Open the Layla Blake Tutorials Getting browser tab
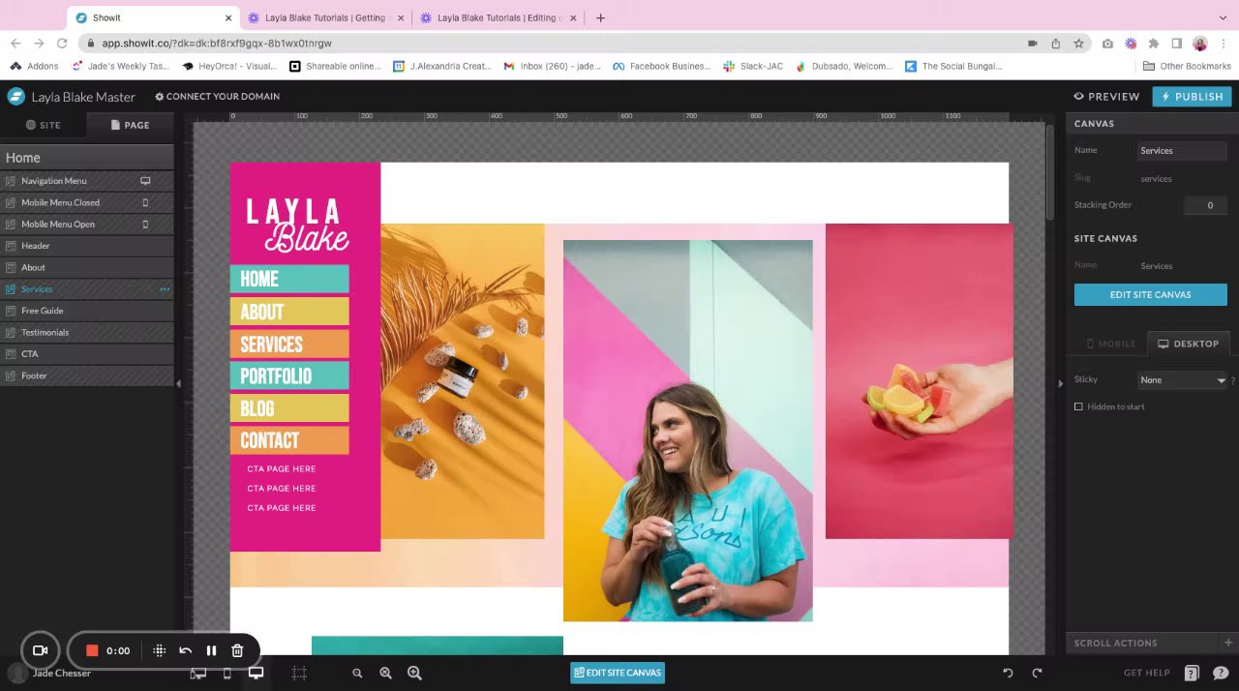The width and height of the screenshot is (1239, 691). coord(324,17)
